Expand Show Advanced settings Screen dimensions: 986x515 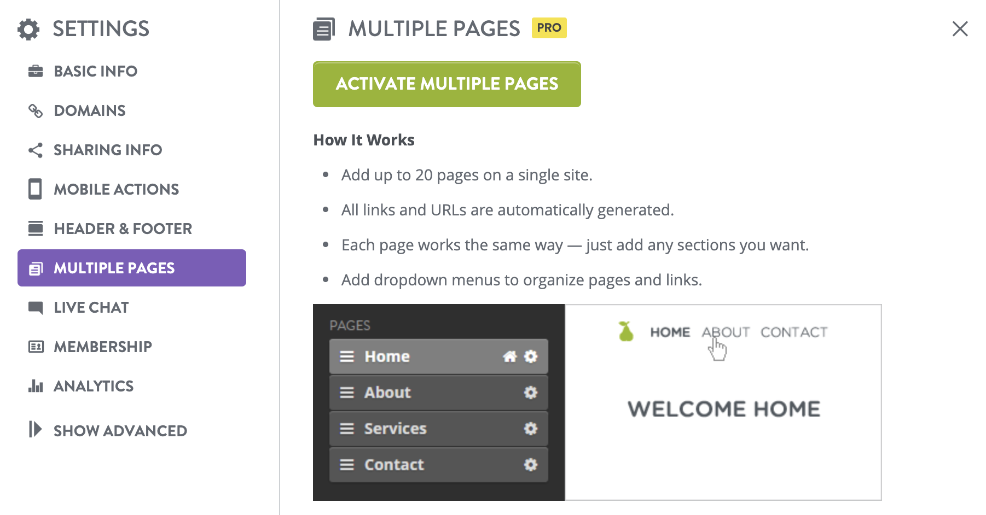click(120, 431)
